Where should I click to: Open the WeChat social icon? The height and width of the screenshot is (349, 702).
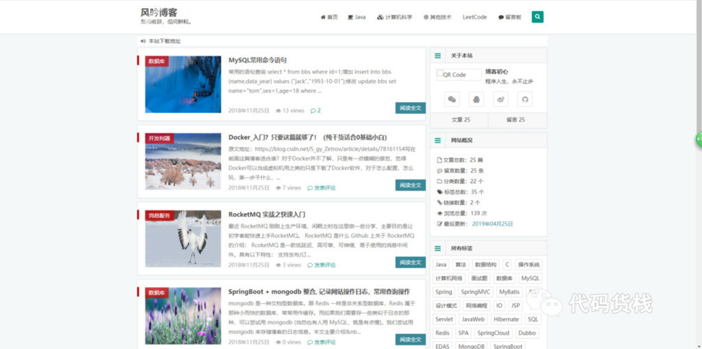point(452,99)
